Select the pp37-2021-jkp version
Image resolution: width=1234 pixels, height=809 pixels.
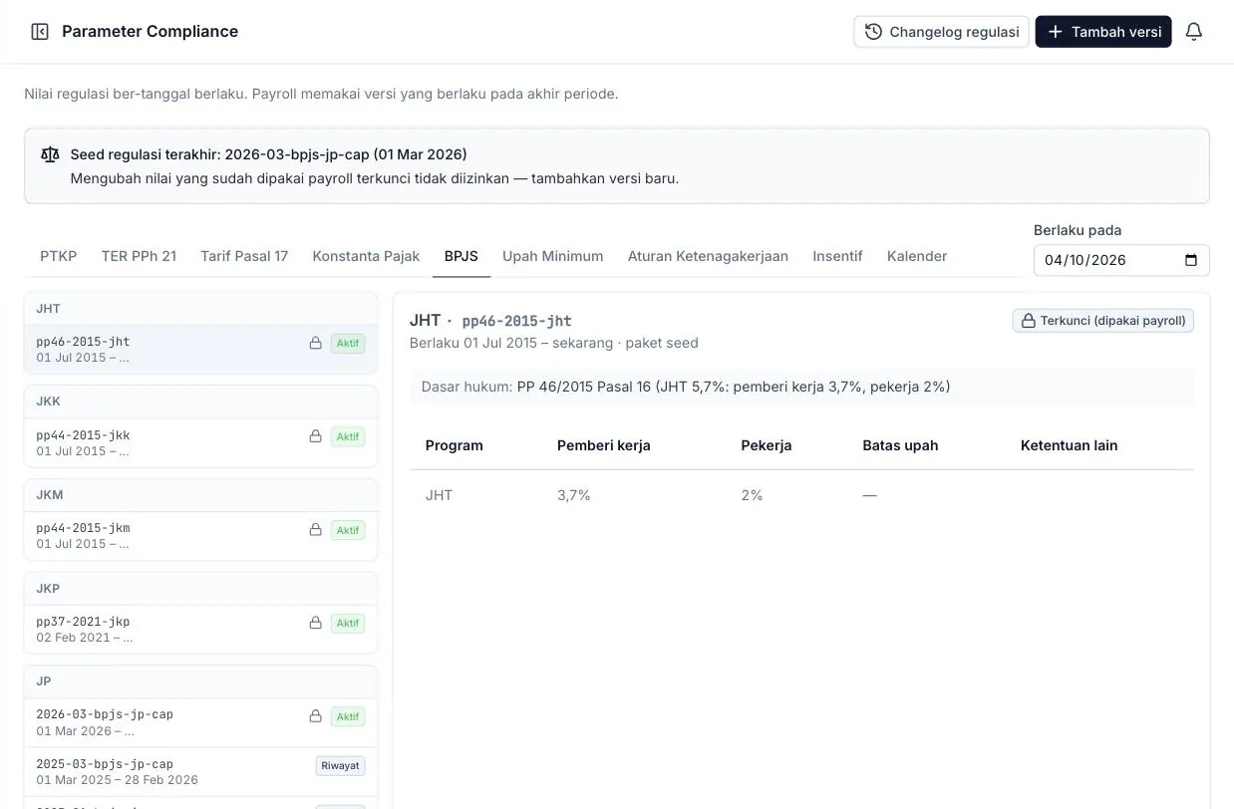tap(200, 630)
